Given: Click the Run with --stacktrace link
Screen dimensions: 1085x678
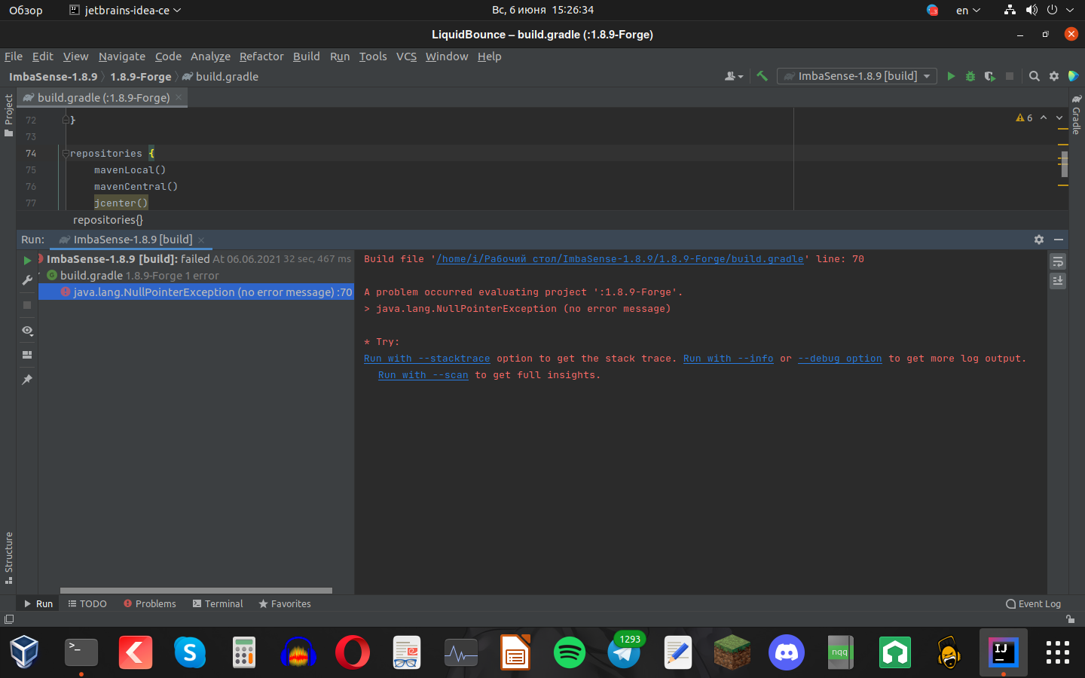Looking at the screenshot, I should [426, 359].
